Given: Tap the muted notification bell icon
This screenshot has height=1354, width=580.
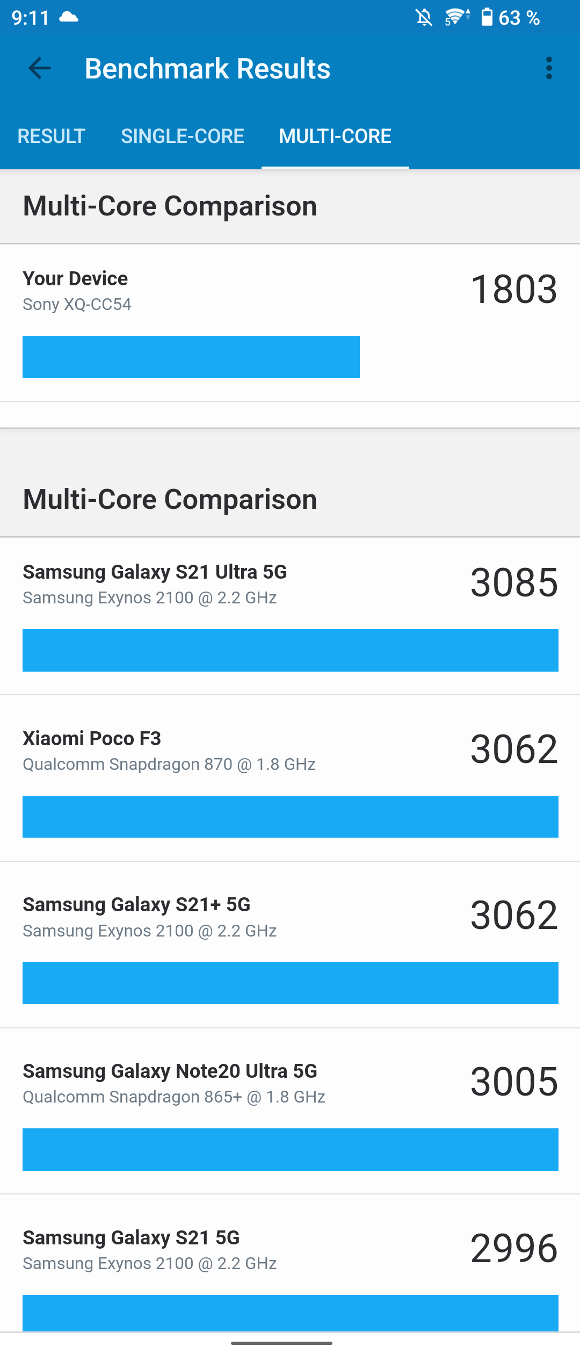Looking at the screenshot, I should click(424, 18).
